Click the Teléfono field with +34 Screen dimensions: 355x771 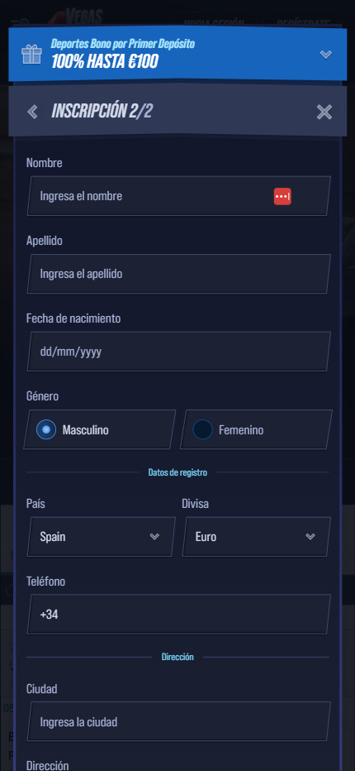tap(178, 614)
